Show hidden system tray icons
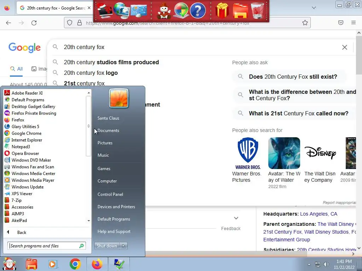This screenshot has width=362, height=271. tap(309, 264)
